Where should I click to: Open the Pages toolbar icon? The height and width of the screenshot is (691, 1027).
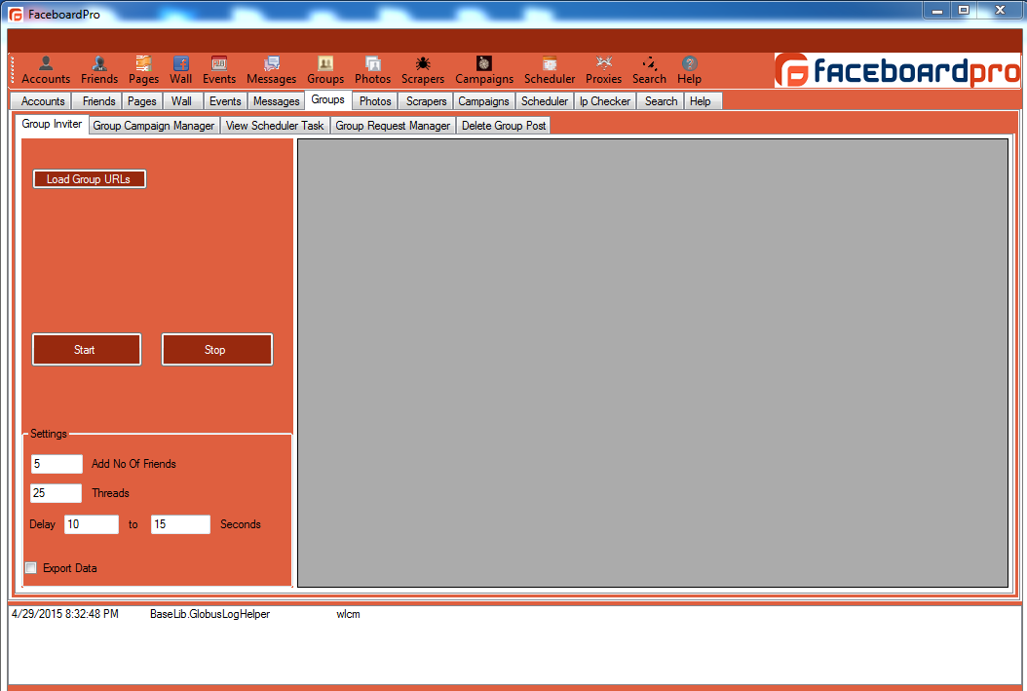143,70
